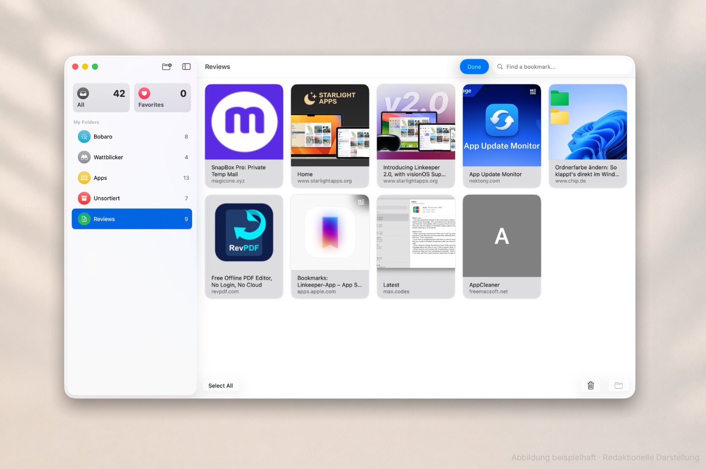Click the search magnifier icon
706x469 pixels.
click(x=500, y=66)
